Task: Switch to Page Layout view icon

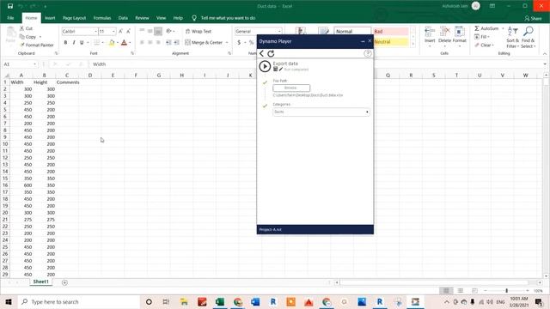Action: 461,290
